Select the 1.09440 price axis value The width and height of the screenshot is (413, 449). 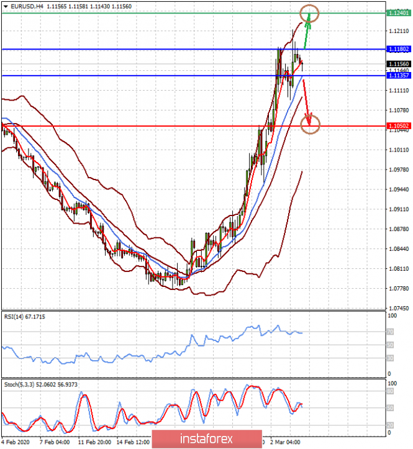click(x=399, y=189)
